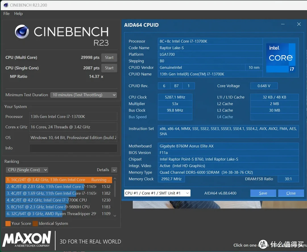Expand the ranking Details dropdown
This screenshot has height=252, width=307.
114,170
